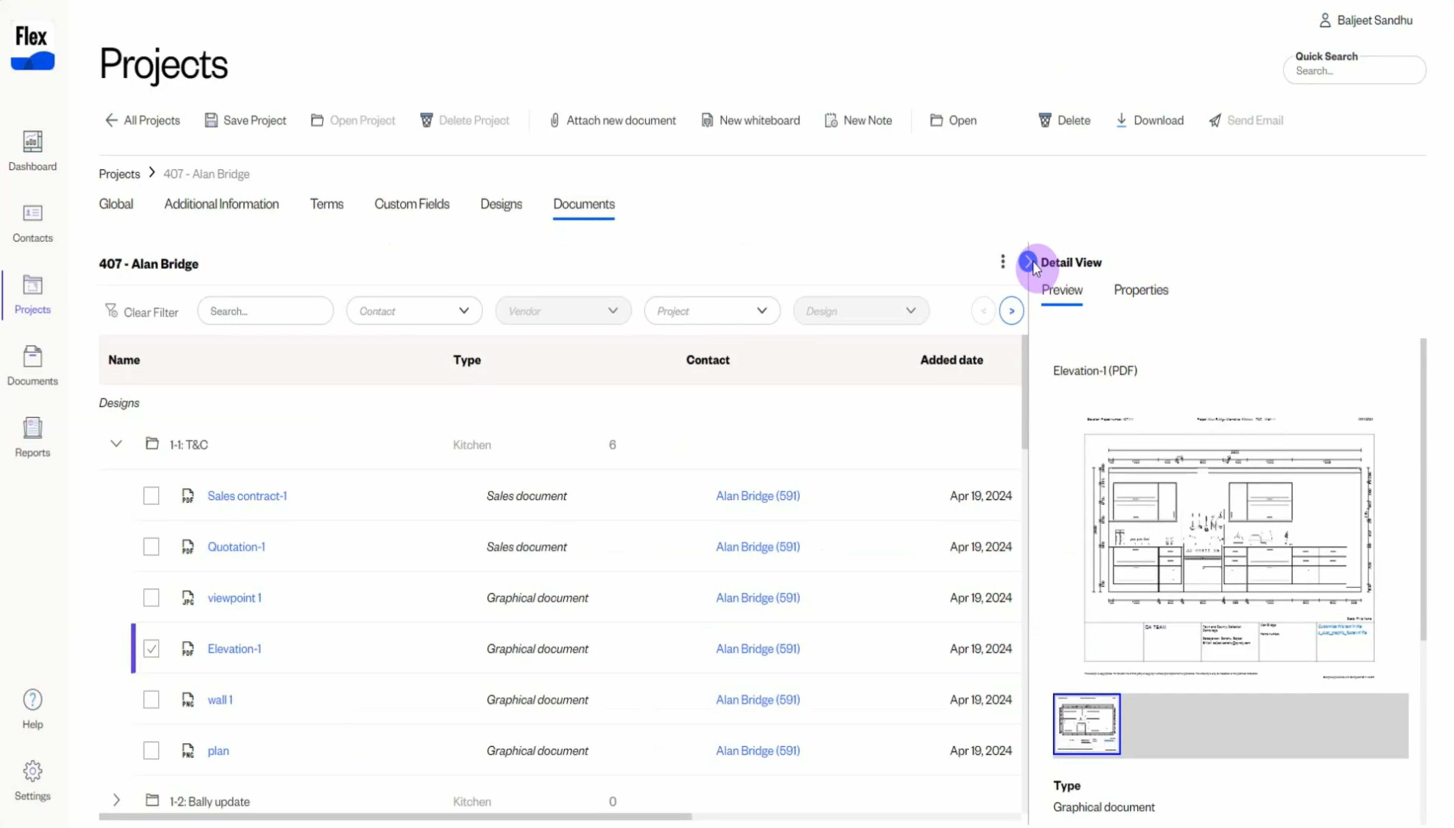The height and width of the screenshot is (828, 1454).
Task: Open the Contact filter dropdown
Action: point(414,311)
